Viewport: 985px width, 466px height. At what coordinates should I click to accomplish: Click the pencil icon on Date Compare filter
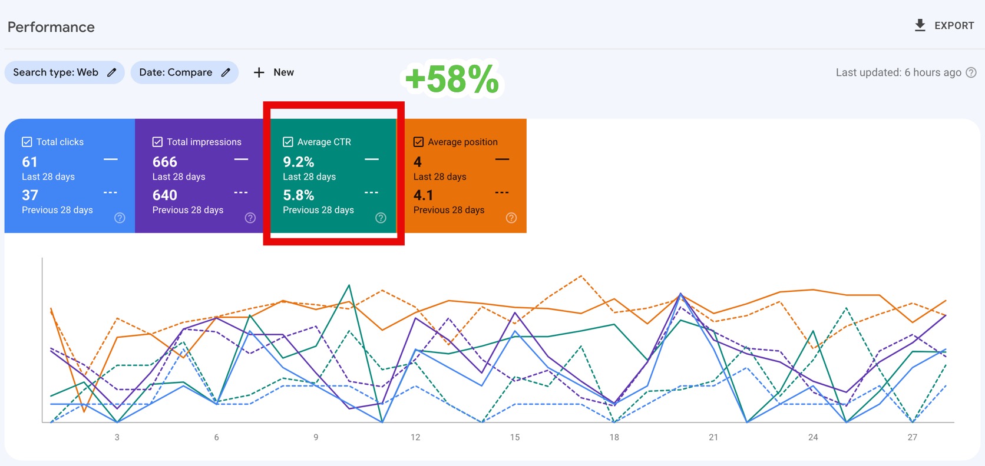(x=226, y=72)
